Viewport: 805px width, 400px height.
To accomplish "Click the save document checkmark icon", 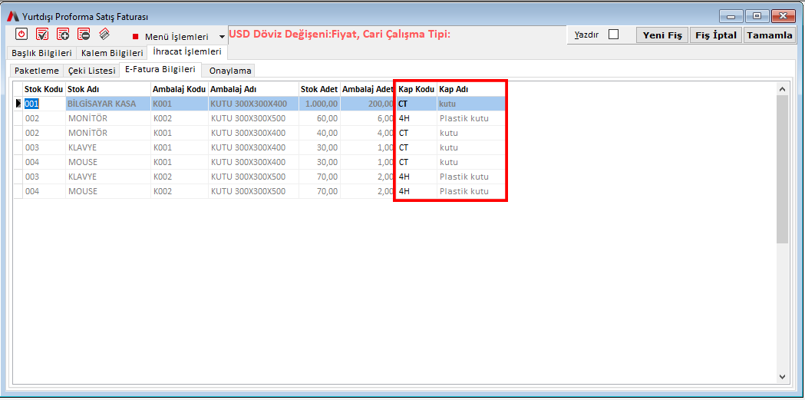I will coord(42,35).
